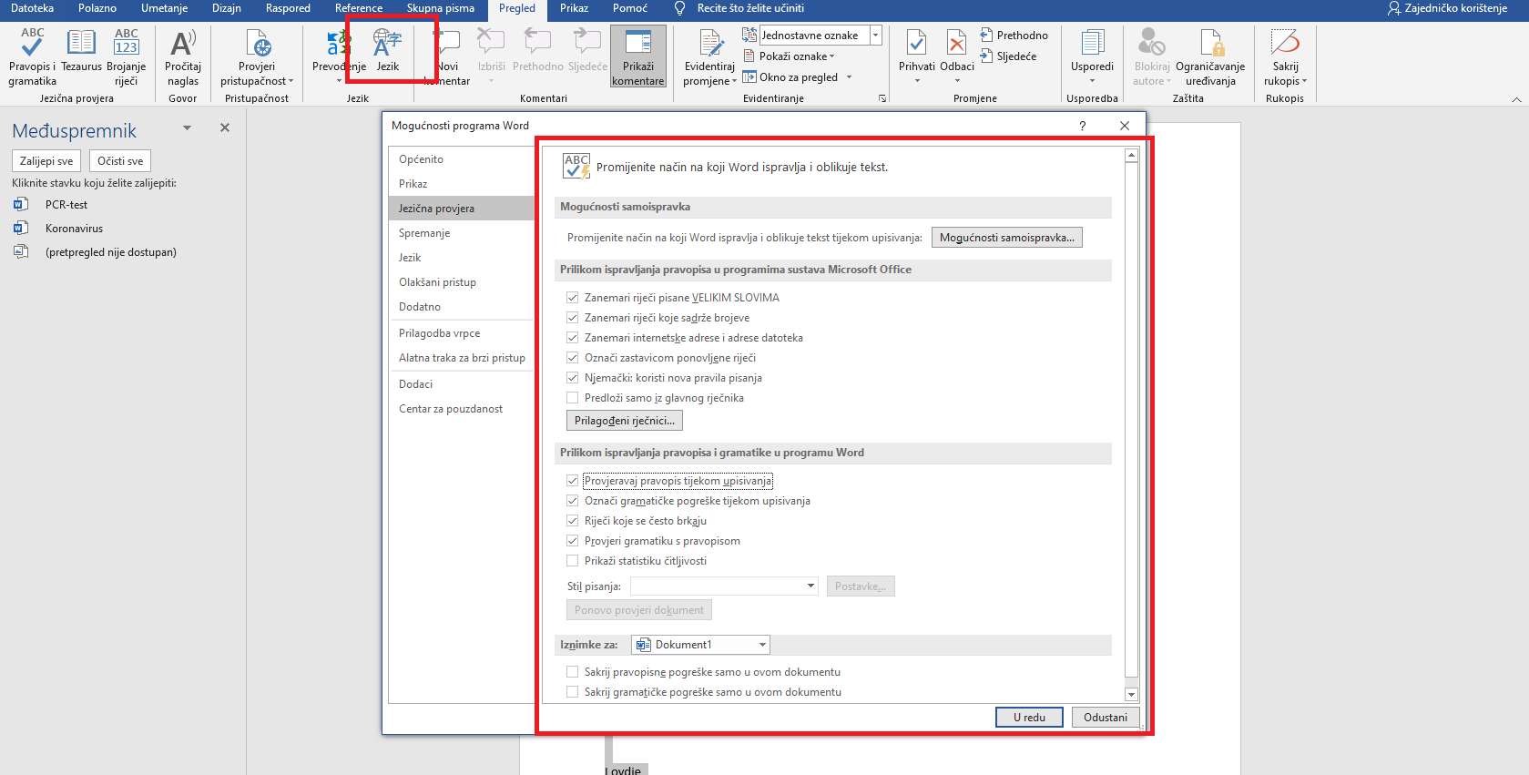Toggle Provjeravaj pravopis tijekom upisivanja
The height and width of the screenshot is (775, 1529).
point(573,481)
